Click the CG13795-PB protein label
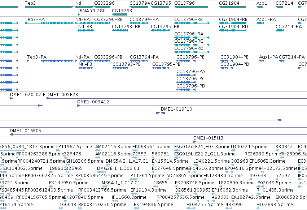 click(x=166, y=64)
